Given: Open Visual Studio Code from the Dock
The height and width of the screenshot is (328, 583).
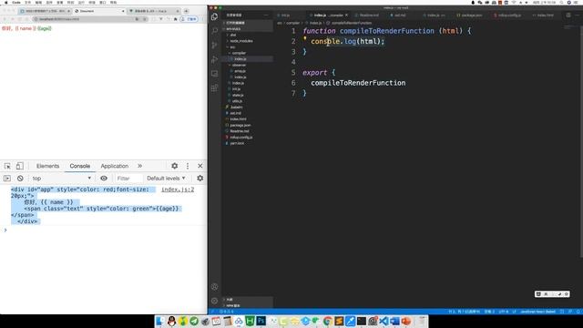Looking at the screenshot, I should click(384, 321).
